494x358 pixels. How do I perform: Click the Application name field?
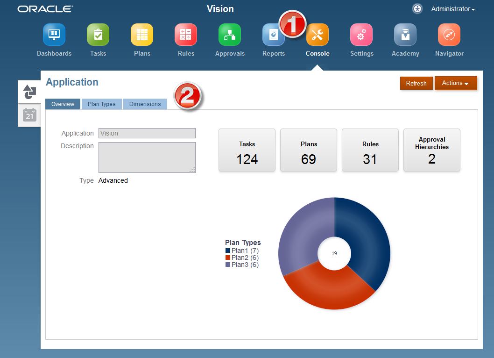147,133
